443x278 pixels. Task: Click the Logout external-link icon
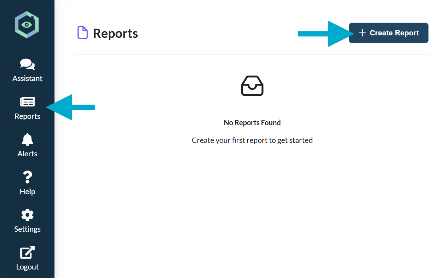[27, 253]
